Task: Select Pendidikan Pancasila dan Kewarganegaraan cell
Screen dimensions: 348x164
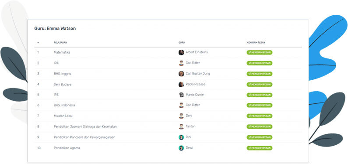Action: 84,137
